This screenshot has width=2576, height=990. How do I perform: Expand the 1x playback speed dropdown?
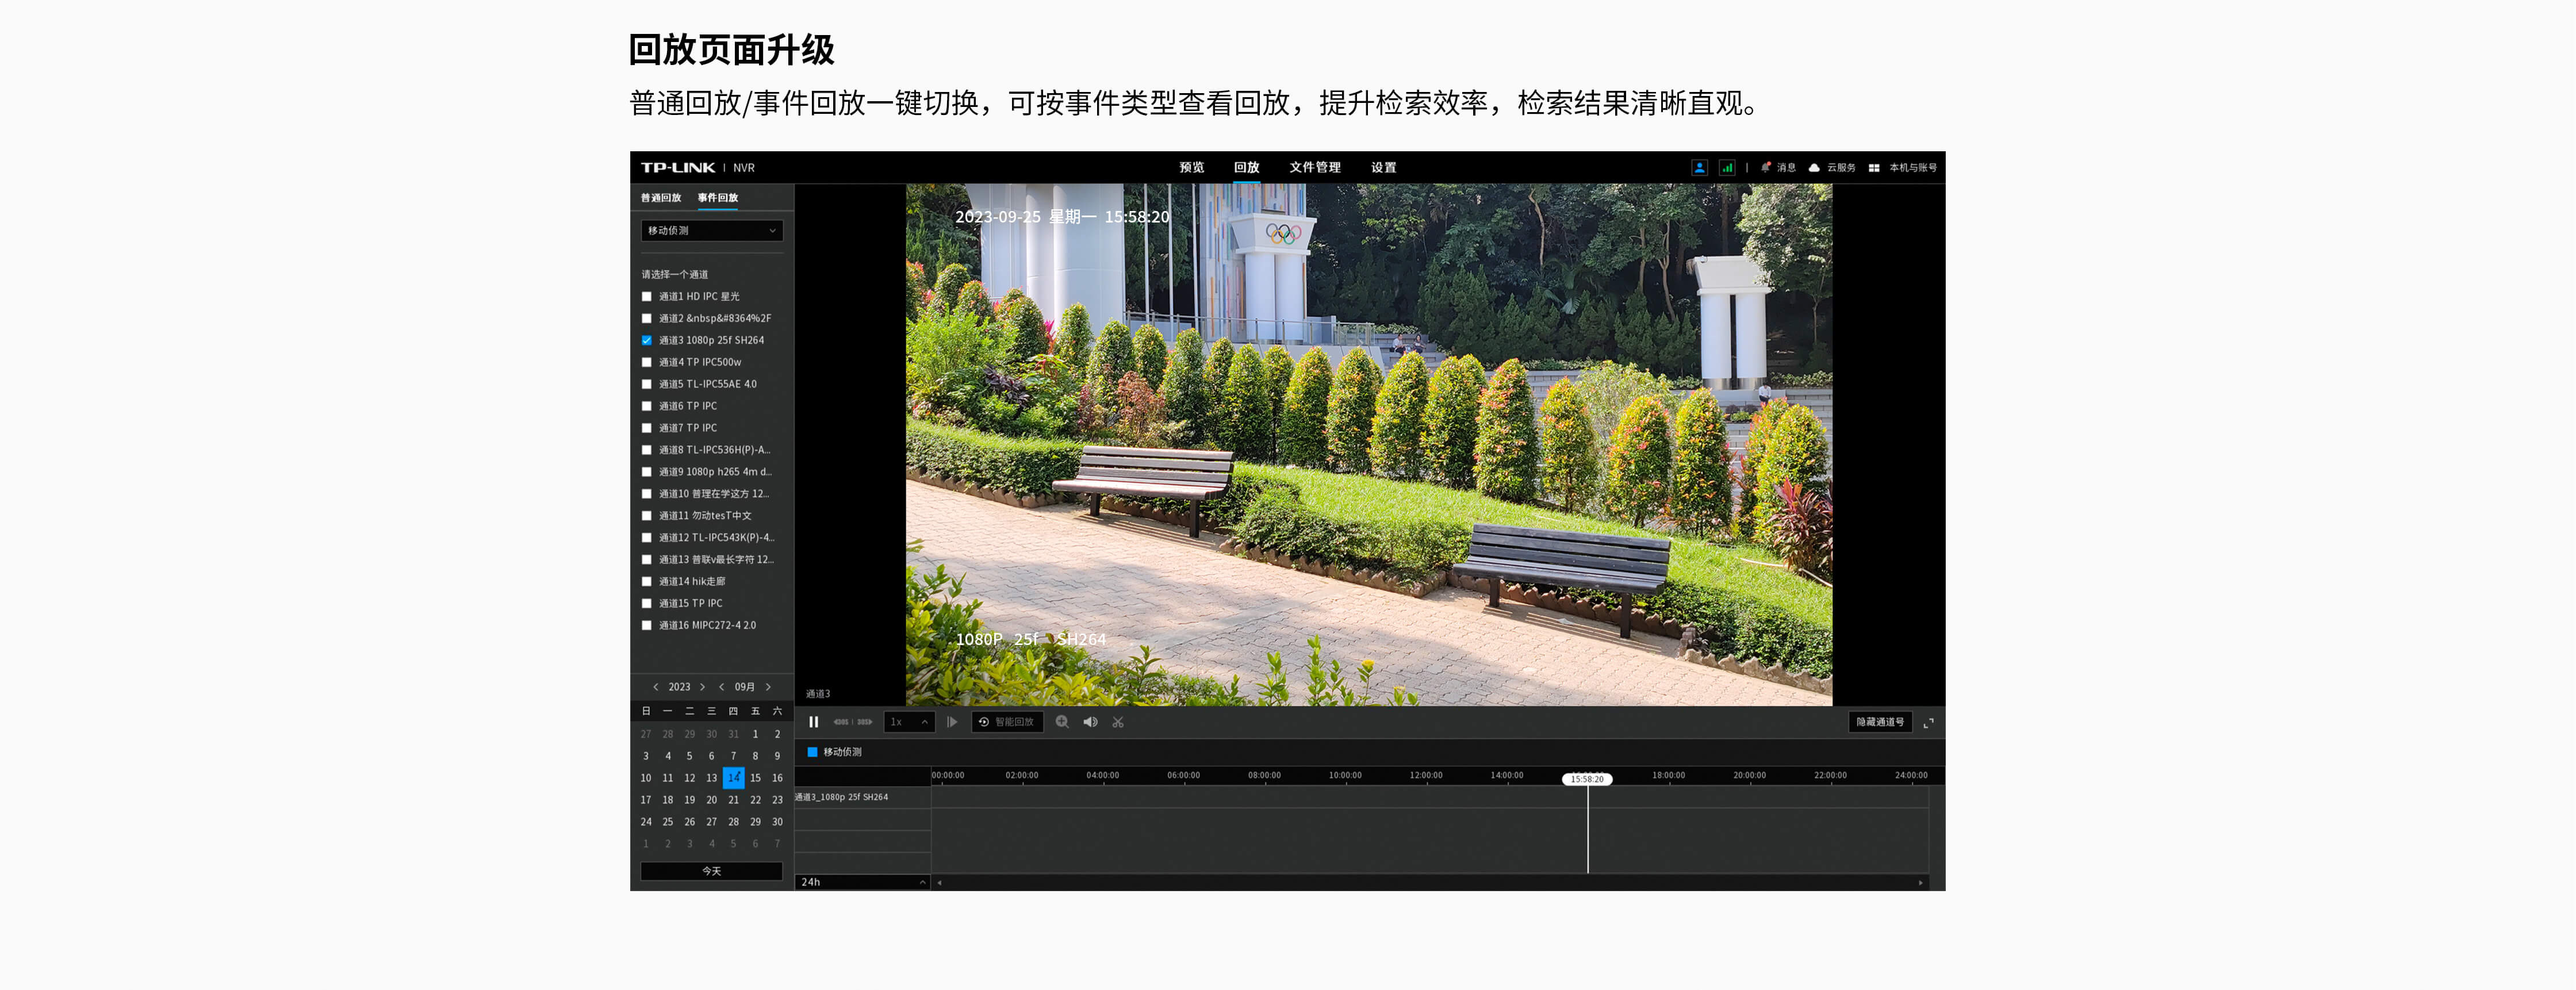[909, 722]
